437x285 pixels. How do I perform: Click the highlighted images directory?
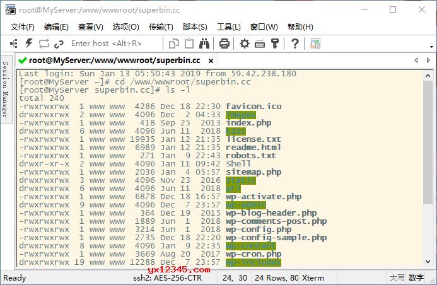point(241,115)
